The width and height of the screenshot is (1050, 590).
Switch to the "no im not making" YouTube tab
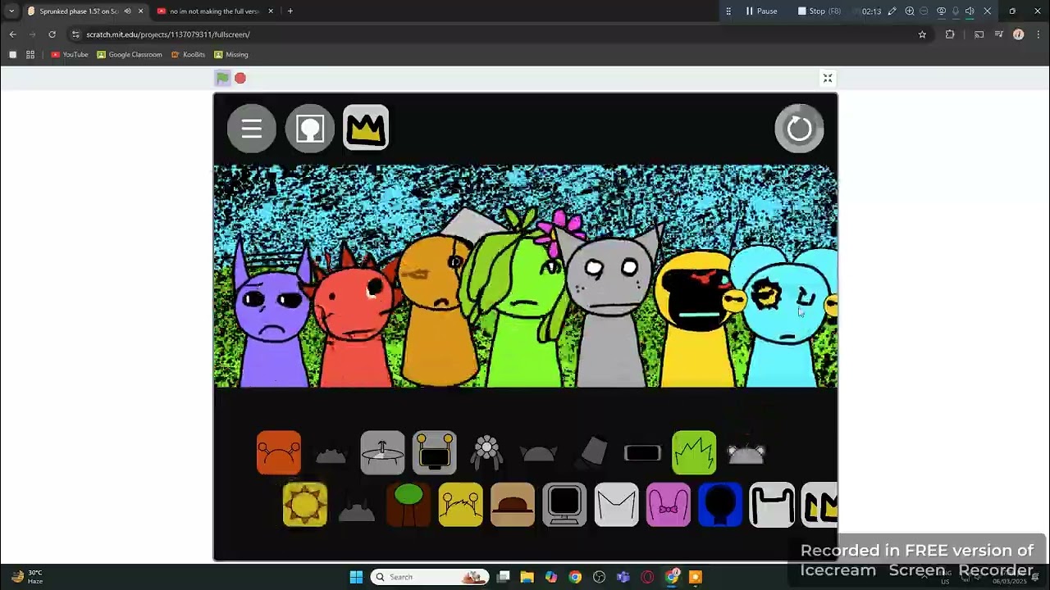point(214,11)
